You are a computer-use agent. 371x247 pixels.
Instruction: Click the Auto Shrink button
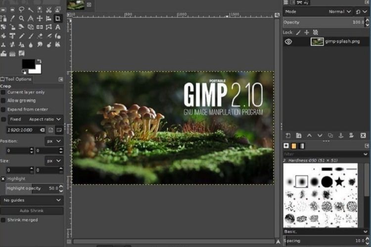pyautogui.click(x=32, y=211)
